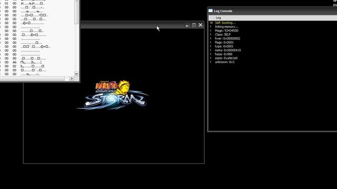This screenshot has height=189, width=337.
Task: Click the Log Console title bar
Action: point(272,10)
